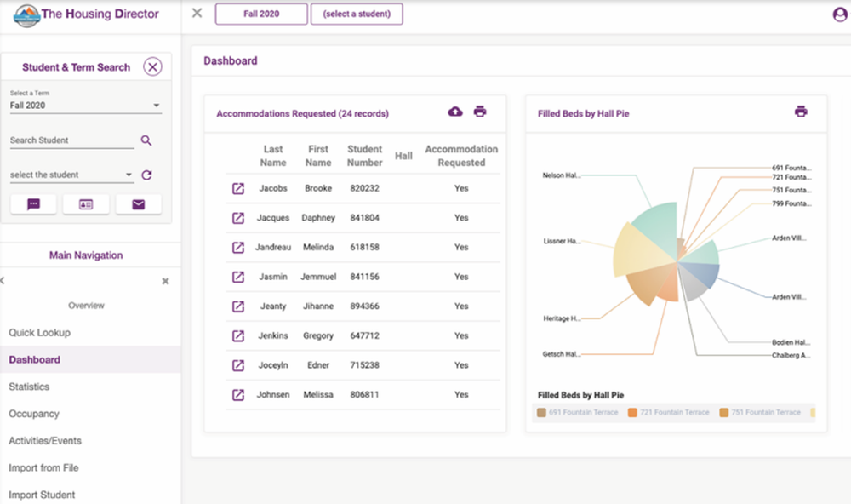The image size is (851, 504).
Task: Click student number 806811
Action: click(365, 395)
